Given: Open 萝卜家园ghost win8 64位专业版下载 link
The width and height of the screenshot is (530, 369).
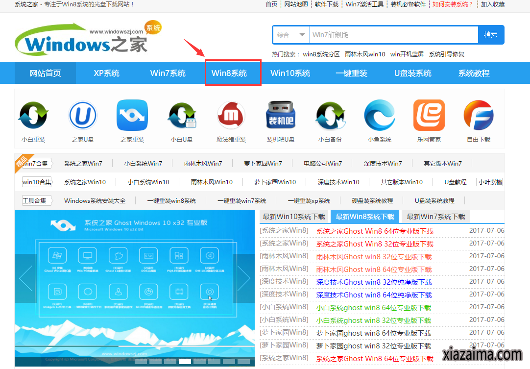Looking at the screenshot, I should (374, 333).
